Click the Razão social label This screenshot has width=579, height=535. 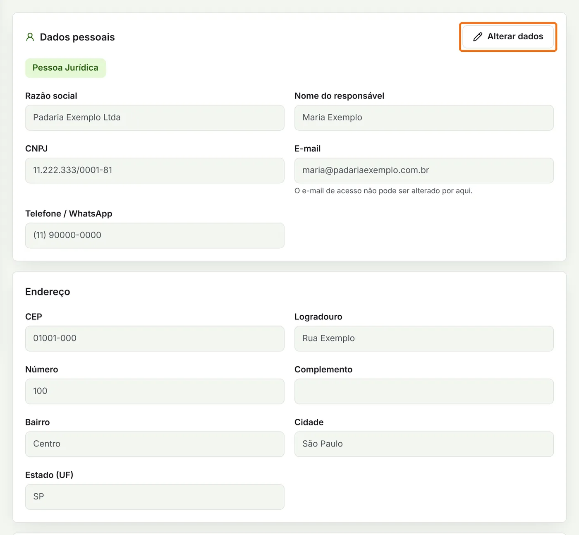click(51, 96)
